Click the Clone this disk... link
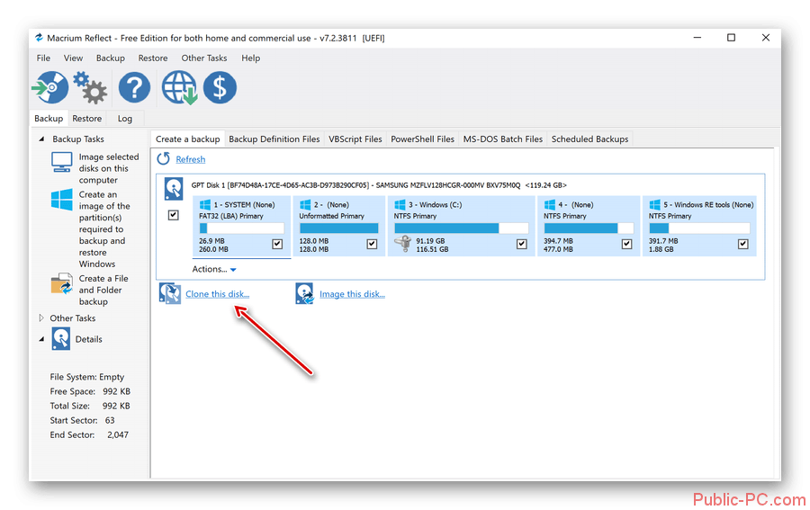The image size is (810, 510). [217, 294]
